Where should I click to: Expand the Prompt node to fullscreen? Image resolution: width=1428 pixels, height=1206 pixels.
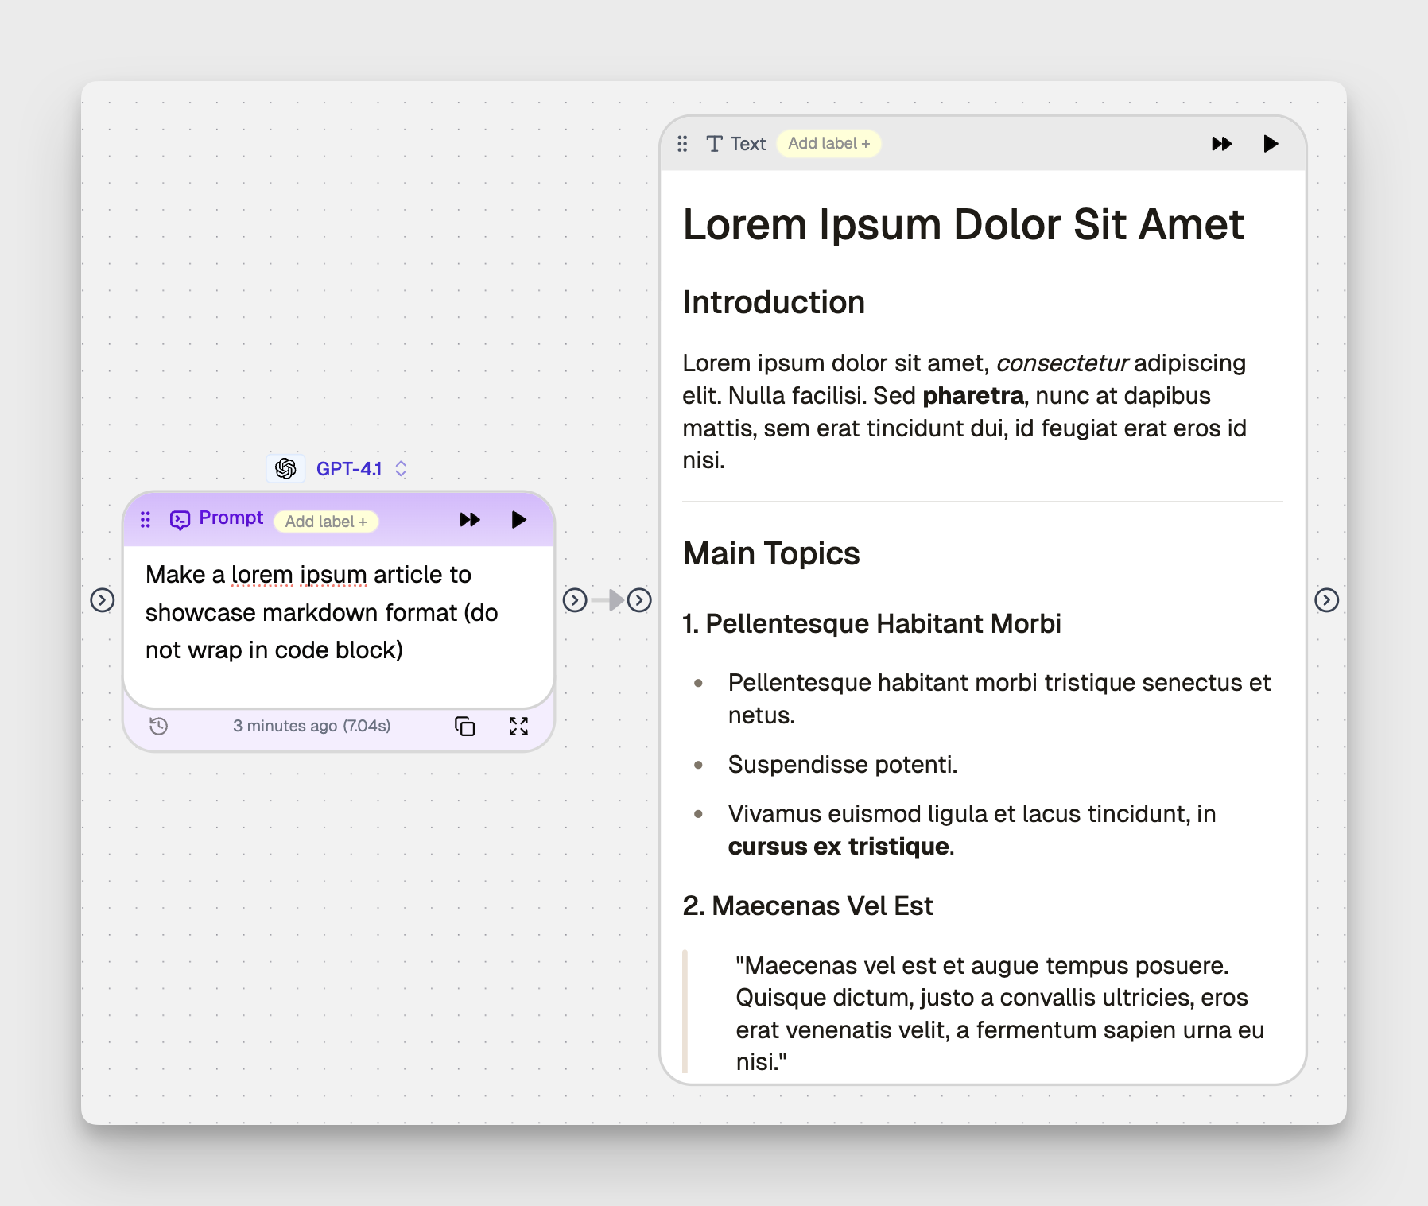point(518,726)
